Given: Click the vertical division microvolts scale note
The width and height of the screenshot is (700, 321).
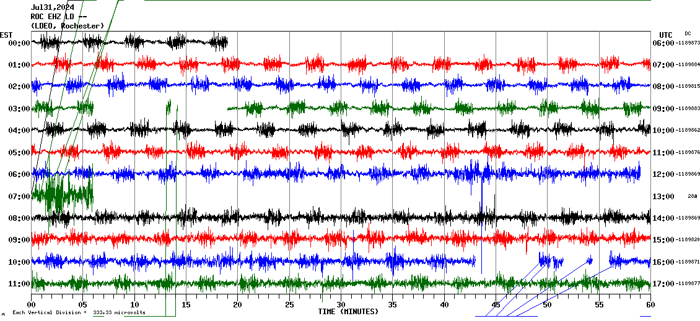Looking at the screenshot, I should coord(79,312).
